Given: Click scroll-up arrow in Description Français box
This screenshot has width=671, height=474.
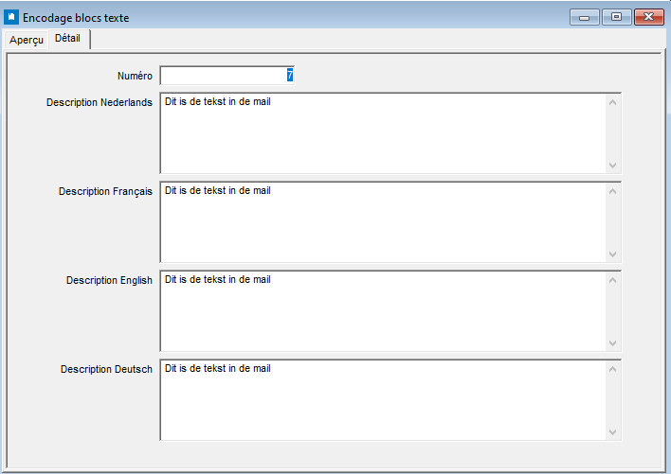Looking at the screenshot, I should 612,191.
